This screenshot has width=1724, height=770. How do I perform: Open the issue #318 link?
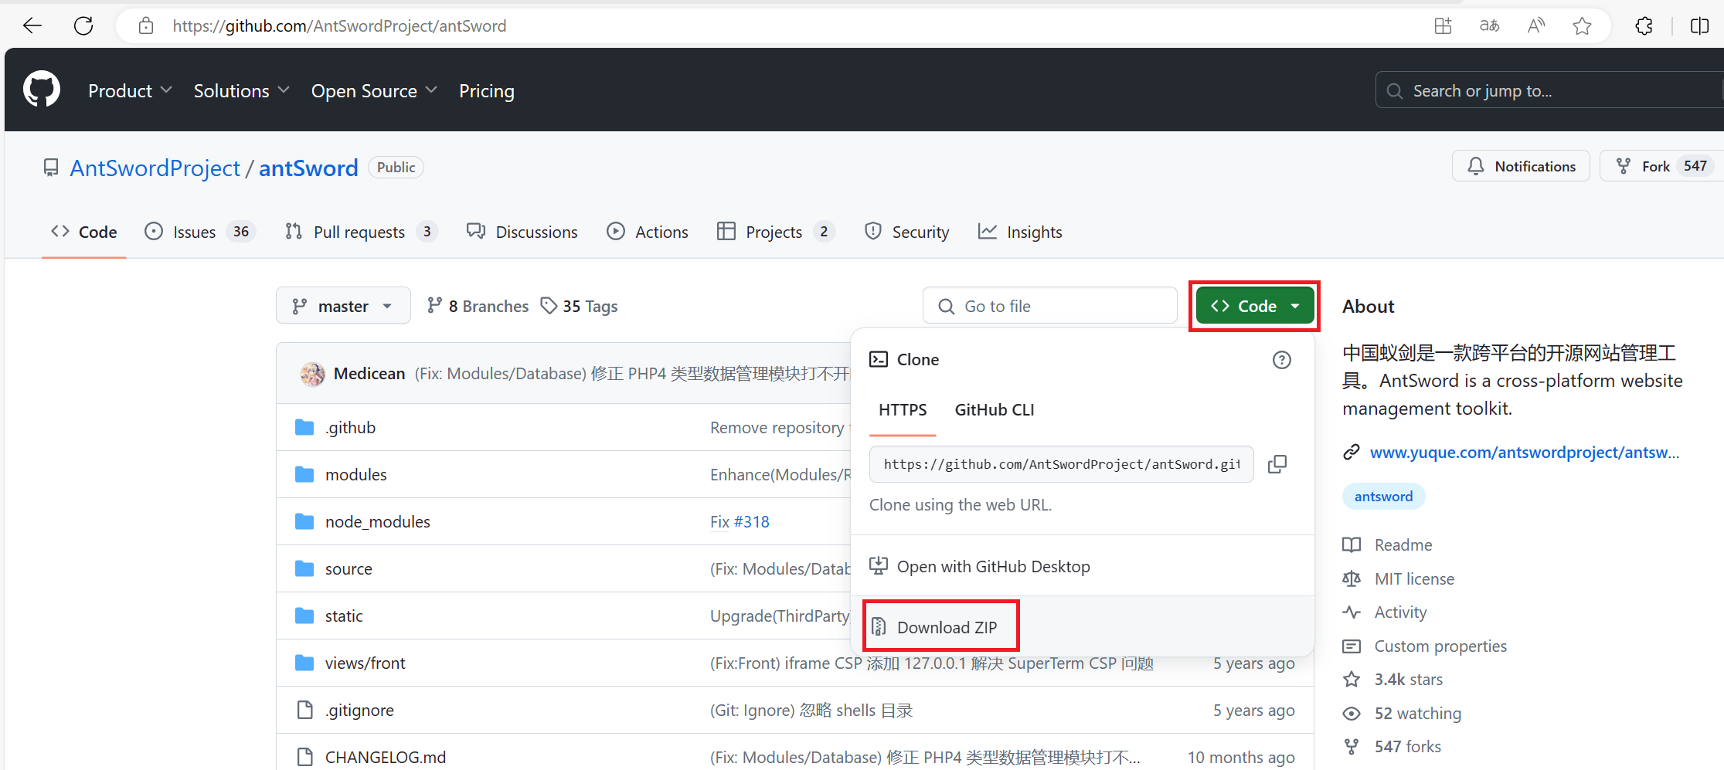[x=751, y=521]
